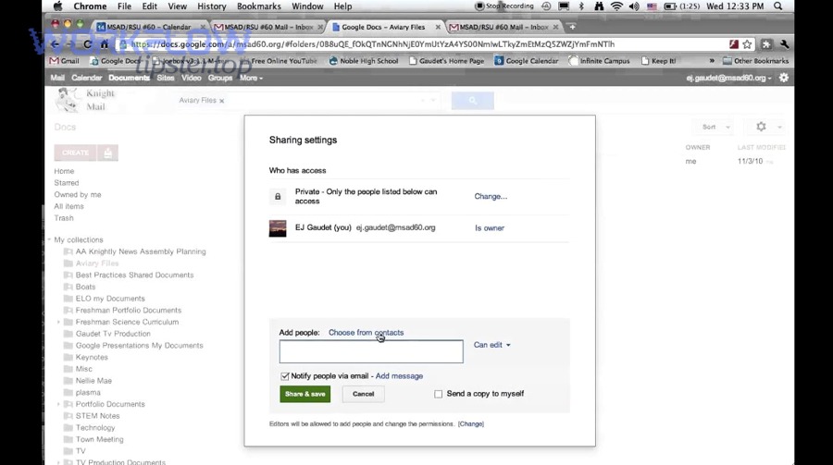The width and height of the screenshot is (833, 465).
Task: Open the Apple menu
Action: click(x=58, y=6)
